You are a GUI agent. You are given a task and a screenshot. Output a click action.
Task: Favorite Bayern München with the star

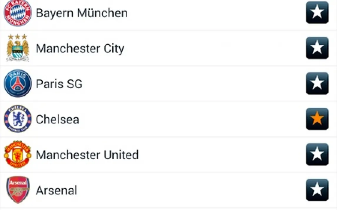tap(317, 13)
